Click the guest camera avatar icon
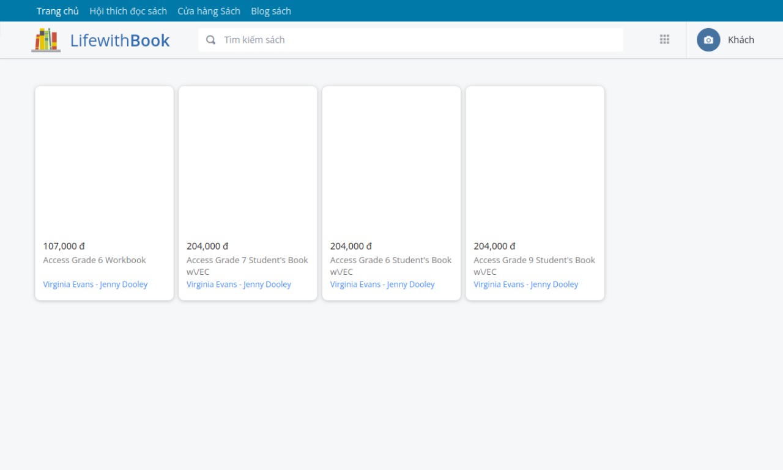Screen dimensions: 783x470 pos(708,40)
